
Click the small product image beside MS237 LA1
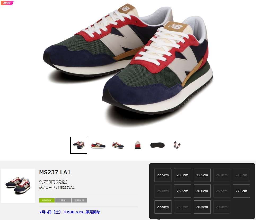coord(18,186)
